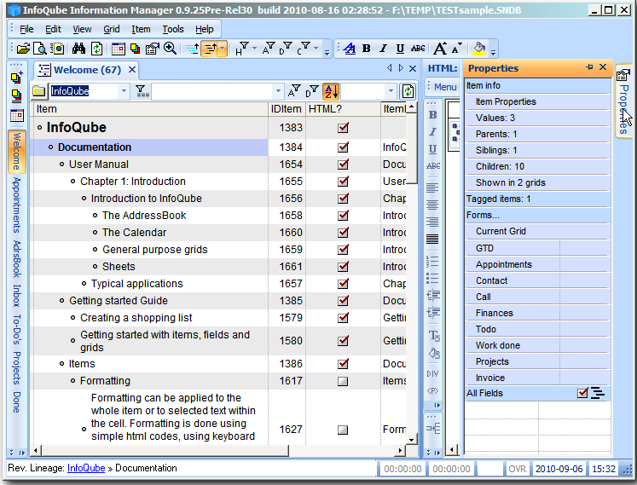Screen dimensions: 637x485
Task: Switch to the To-Do's side tab
Action: pyautogui.click(x=16, y=329)
